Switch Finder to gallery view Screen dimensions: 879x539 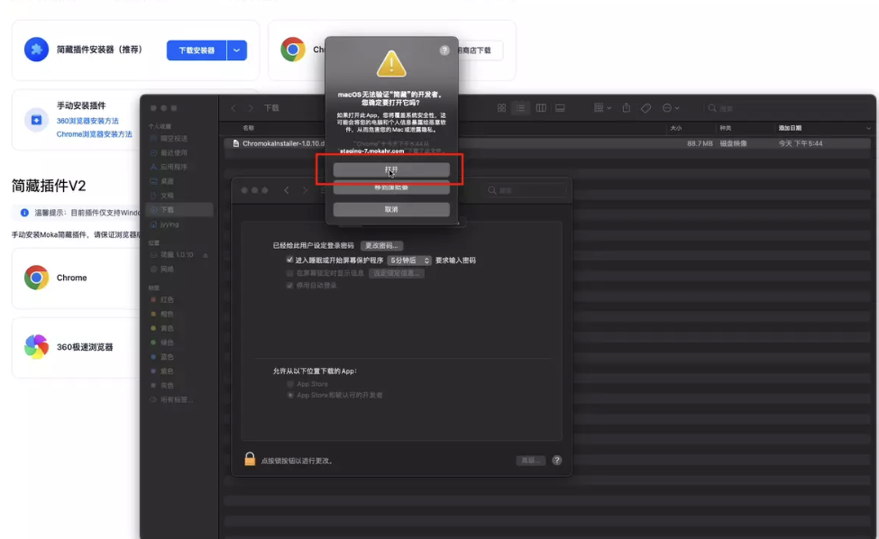560,107
